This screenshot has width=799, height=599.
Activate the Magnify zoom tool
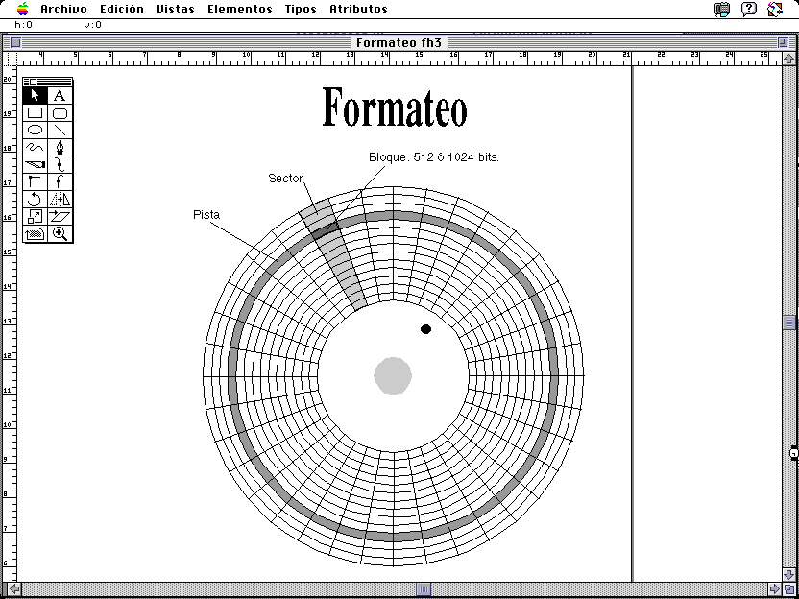tap(60, 233)
